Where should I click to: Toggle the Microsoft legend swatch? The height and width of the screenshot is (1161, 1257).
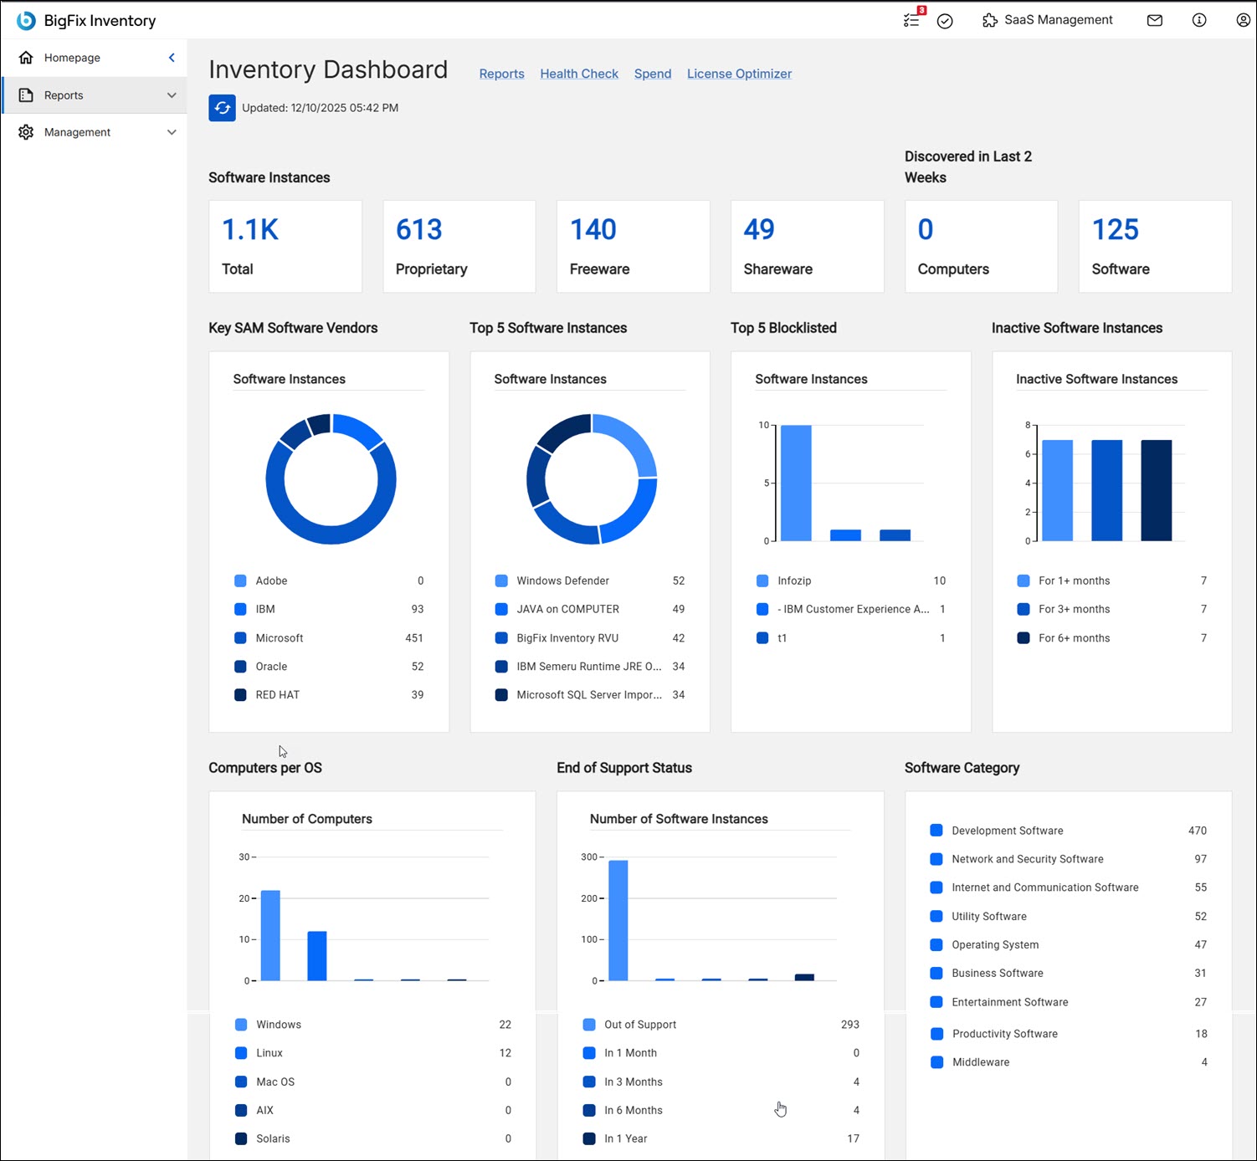point(240,638)
